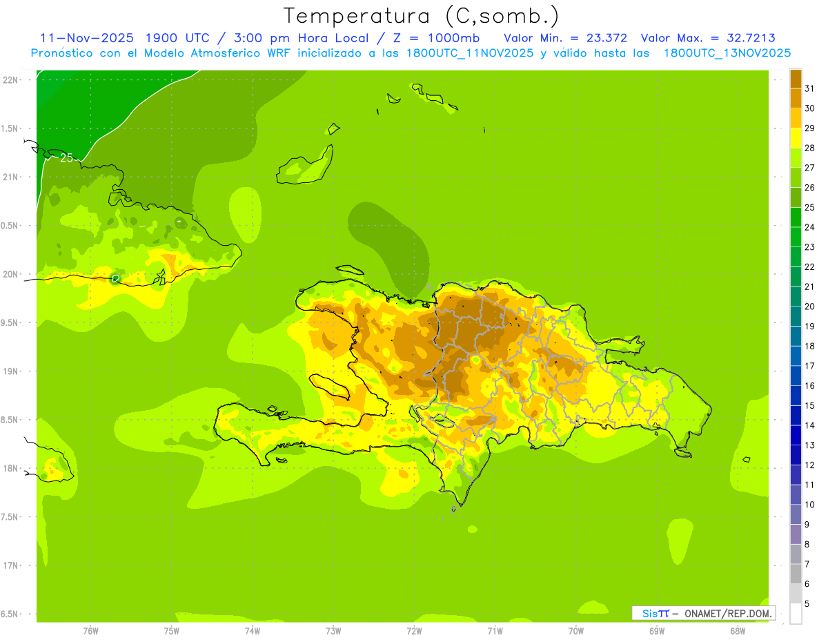This screenshot has height=640, width=828.
Task: Click the "69W" longitude label
Action: 657,631
